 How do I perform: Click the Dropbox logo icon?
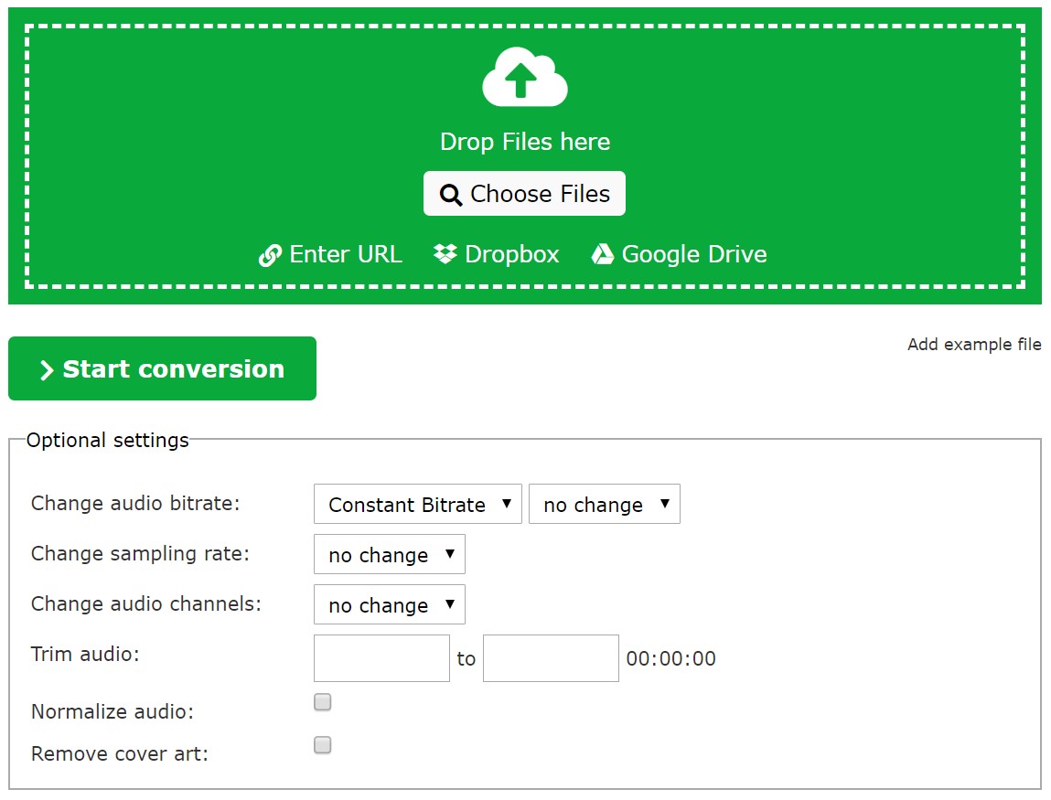click(445, 254)
